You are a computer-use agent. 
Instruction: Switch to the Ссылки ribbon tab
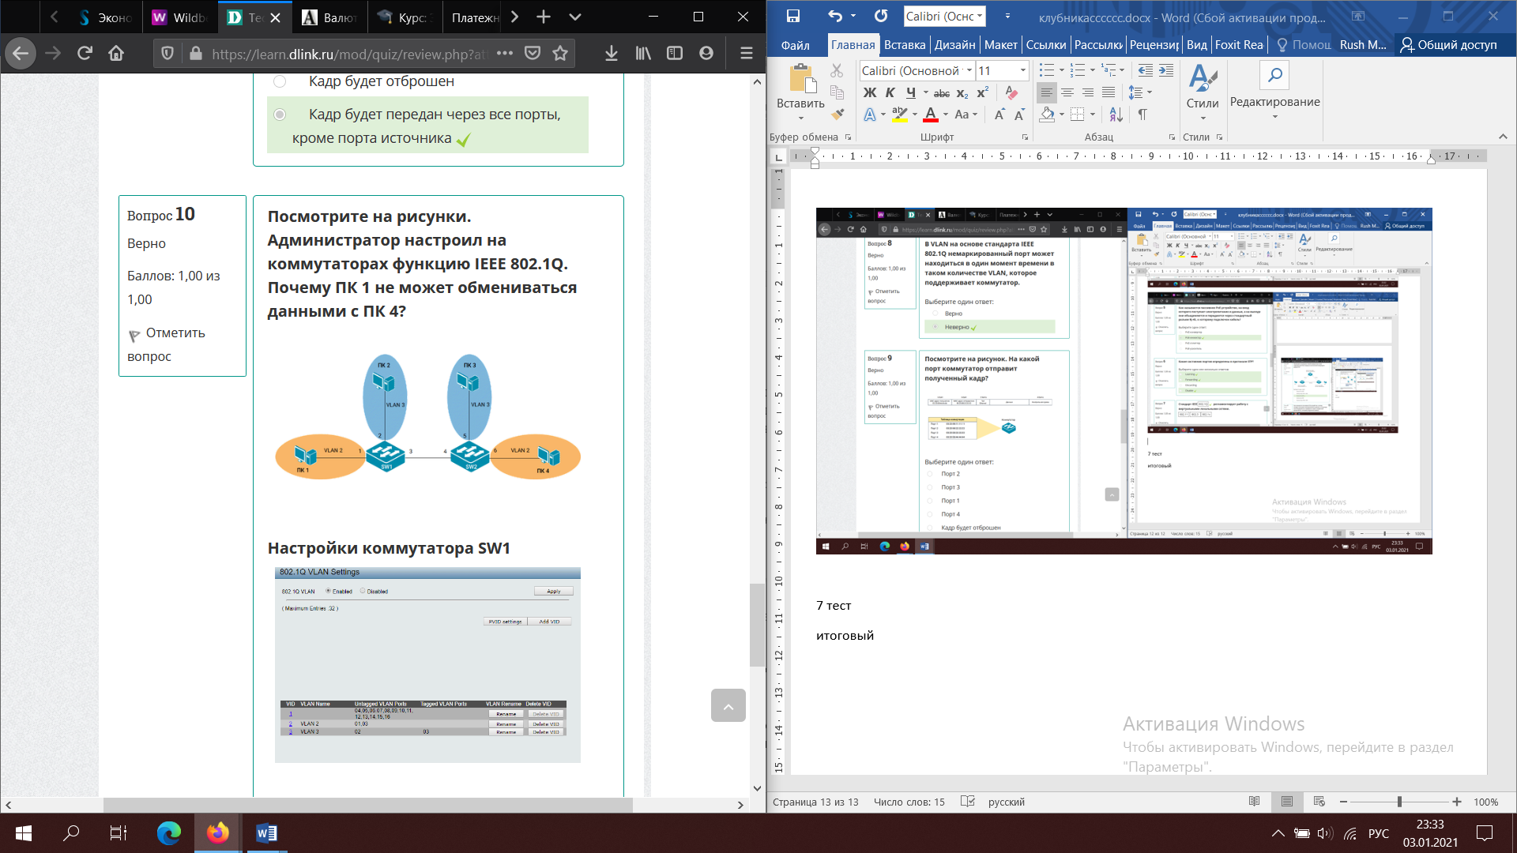1046,45
